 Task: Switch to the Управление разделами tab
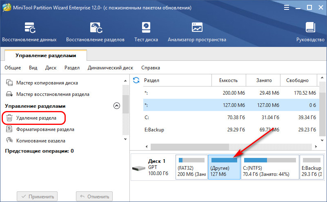coord(46,55)
